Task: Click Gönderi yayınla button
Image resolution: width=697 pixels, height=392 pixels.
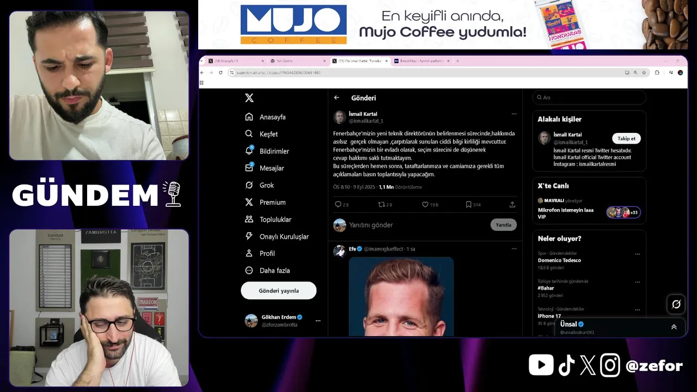Action: 279,291
